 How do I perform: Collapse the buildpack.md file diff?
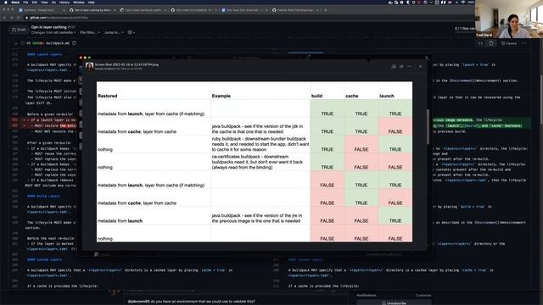[16, 43]
